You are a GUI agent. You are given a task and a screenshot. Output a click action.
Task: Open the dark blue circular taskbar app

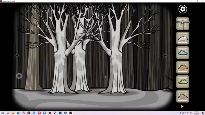click(60, 113)
